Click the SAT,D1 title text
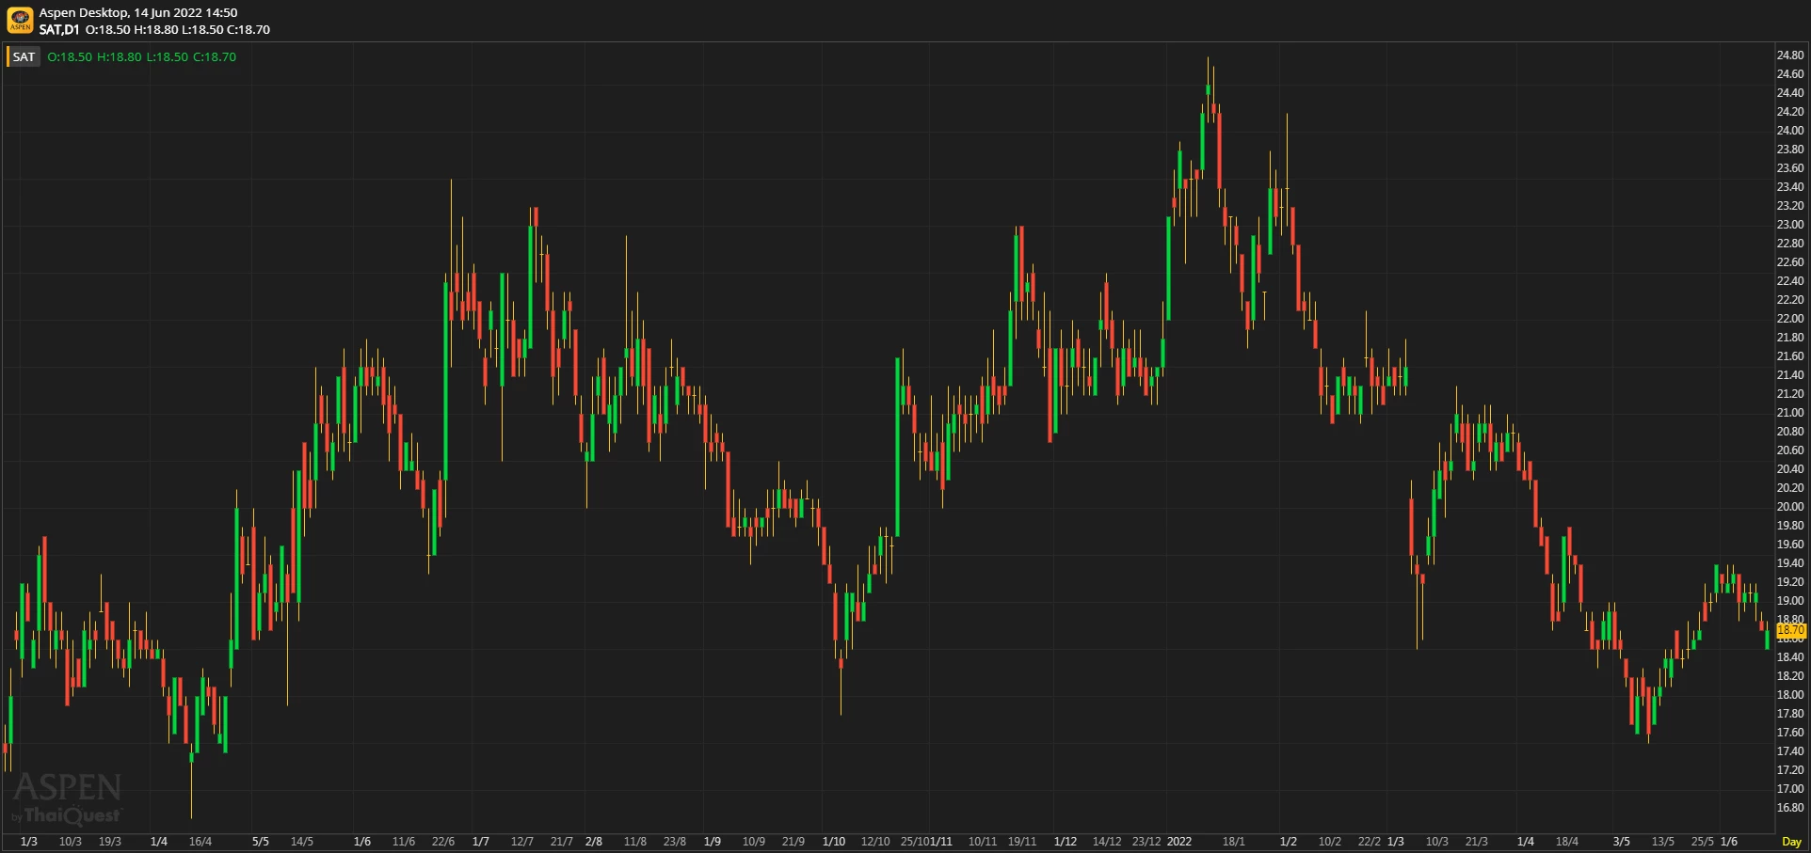Viewport: 1811px width, 853px height. click(x=59, y=29)
